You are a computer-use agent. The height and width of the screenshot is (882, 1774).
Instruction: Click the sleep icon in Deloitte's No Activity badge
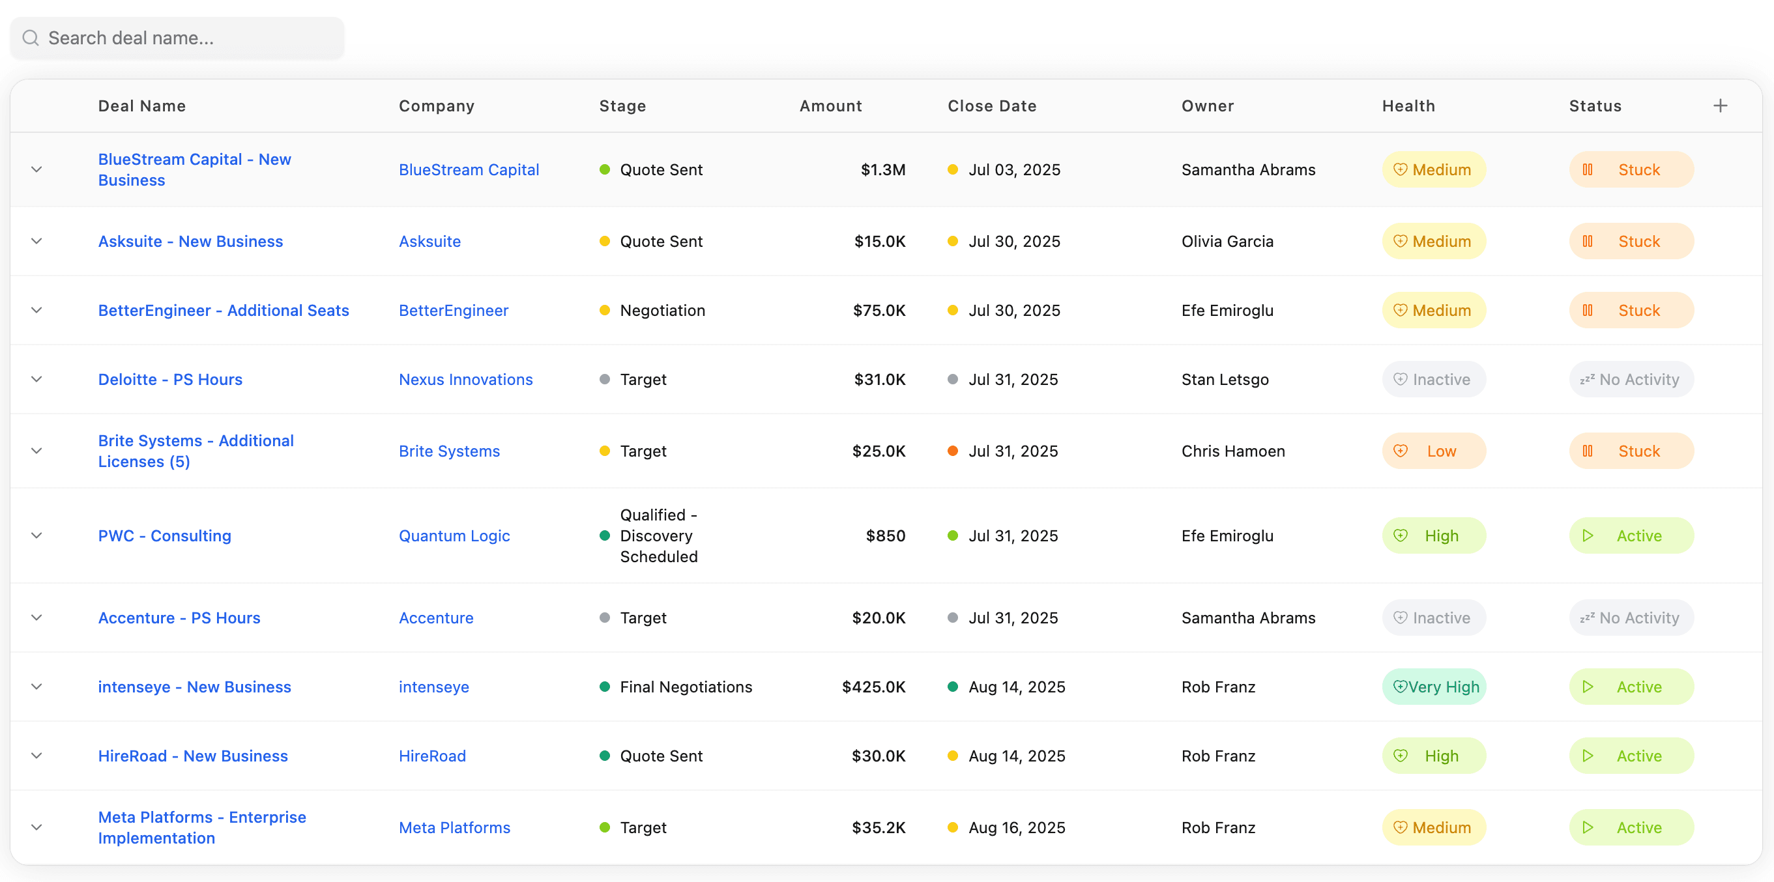(1587, 378)
